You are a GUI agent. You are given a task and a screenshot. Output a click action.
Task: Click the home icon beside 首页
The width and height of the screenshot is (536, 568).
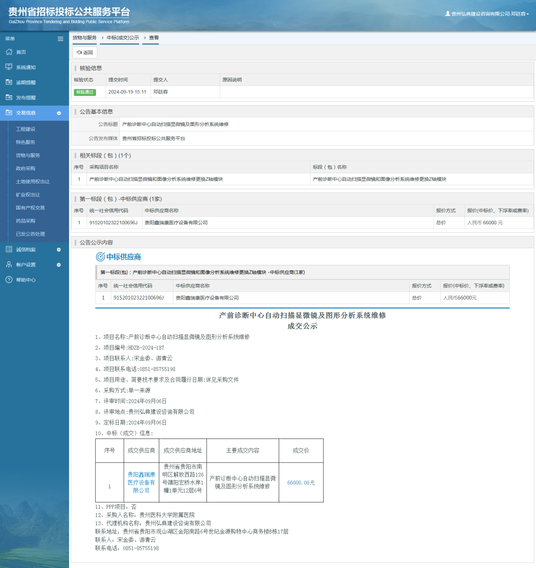pyautogui.click(x=9, y=52)
